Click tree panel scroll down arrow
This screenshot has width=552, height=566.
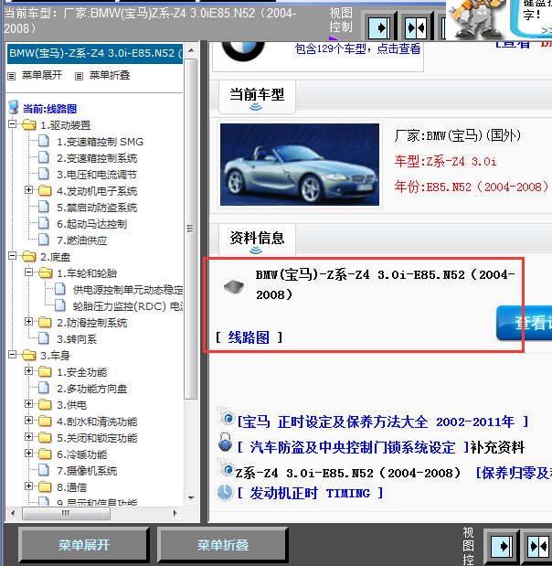click(191, 498)
